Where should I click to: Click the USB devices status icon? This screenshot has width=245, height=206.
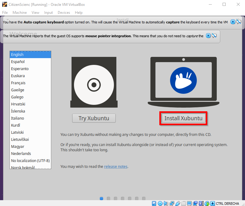pos(178,203)
